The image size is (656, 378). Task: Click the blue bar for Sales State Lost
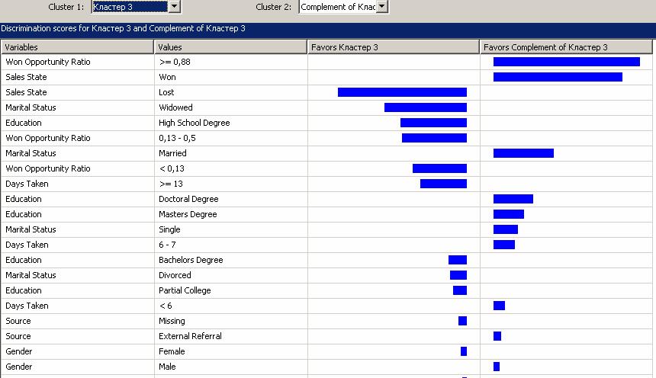[x=402, y=92]
